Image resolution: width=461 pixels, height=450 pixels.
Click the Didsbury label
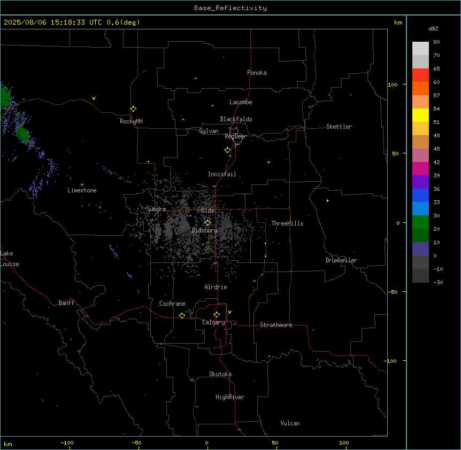tap(205, 230)
